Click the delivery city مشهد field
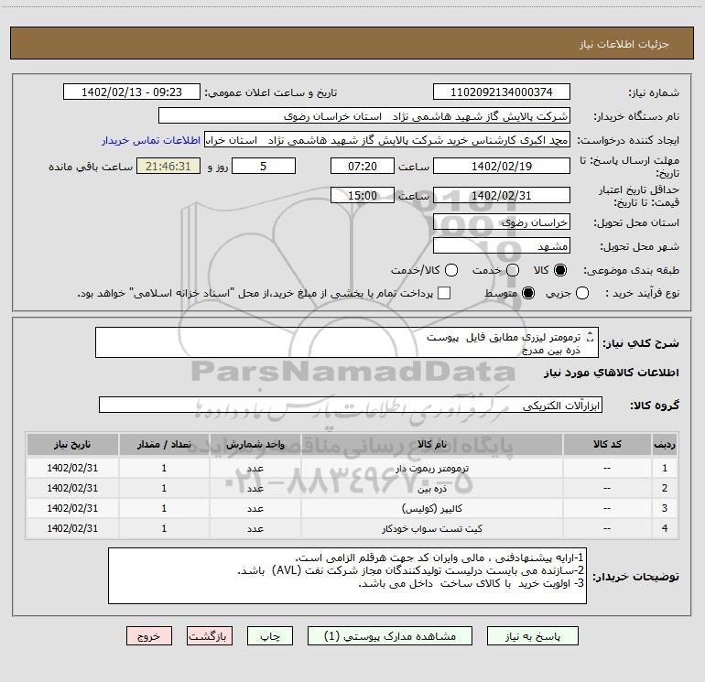This screenshot has height=682, width=705. pos(502,246)
